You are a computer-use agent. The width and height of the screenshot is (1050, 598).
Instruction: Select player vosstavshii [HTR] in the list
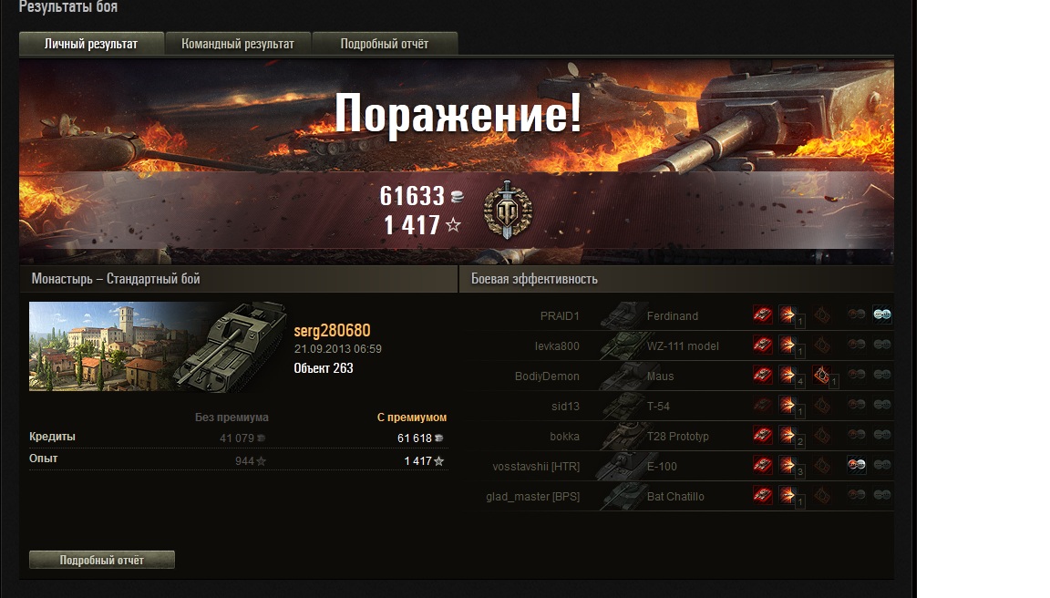coord(536,466)
